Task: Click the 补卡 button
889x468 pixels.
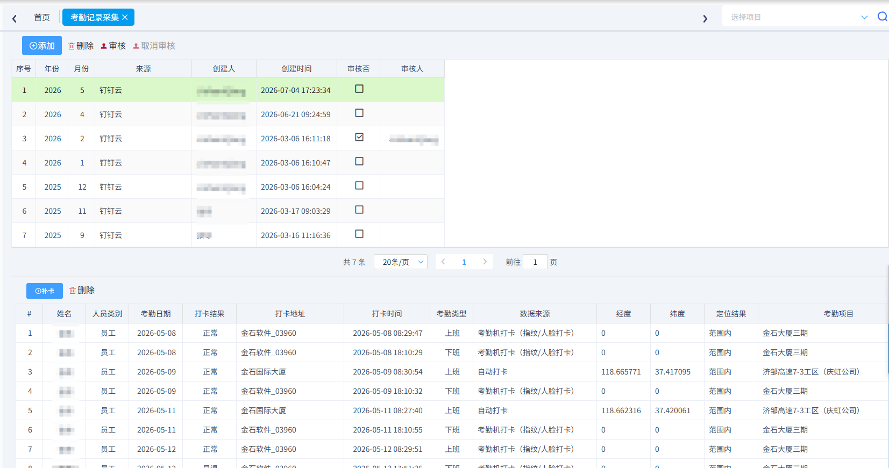Action: click(45, 291)
